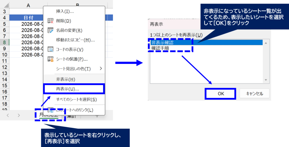Expand the 'シート見出しの色' submenu arrow

click(101, 68)
